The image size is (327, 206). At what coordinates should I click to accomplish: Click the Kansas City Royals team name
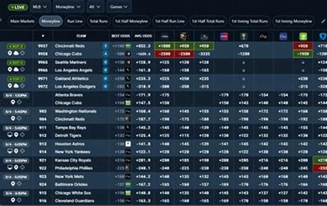(x=73, y=160)
